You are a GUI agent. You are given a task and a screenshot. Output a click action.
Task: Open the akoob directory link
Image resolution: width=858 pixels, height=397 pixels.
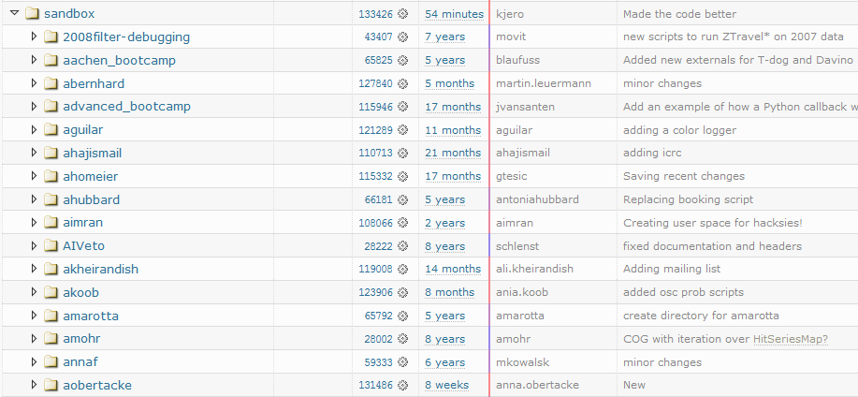pos(81,292)
